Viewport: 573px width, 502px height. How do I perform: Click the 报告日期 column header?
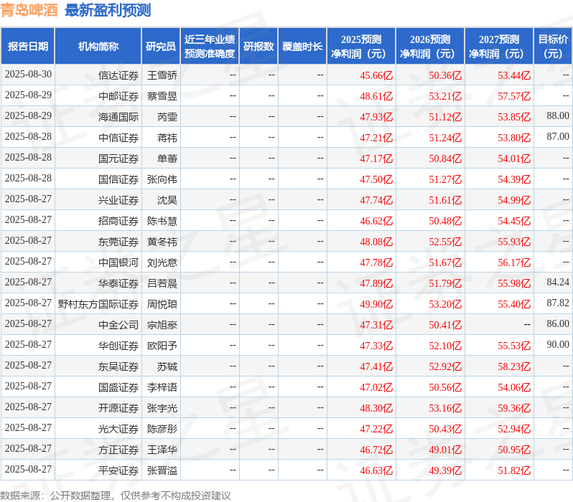pyautogui.click(x=28, y=47)
